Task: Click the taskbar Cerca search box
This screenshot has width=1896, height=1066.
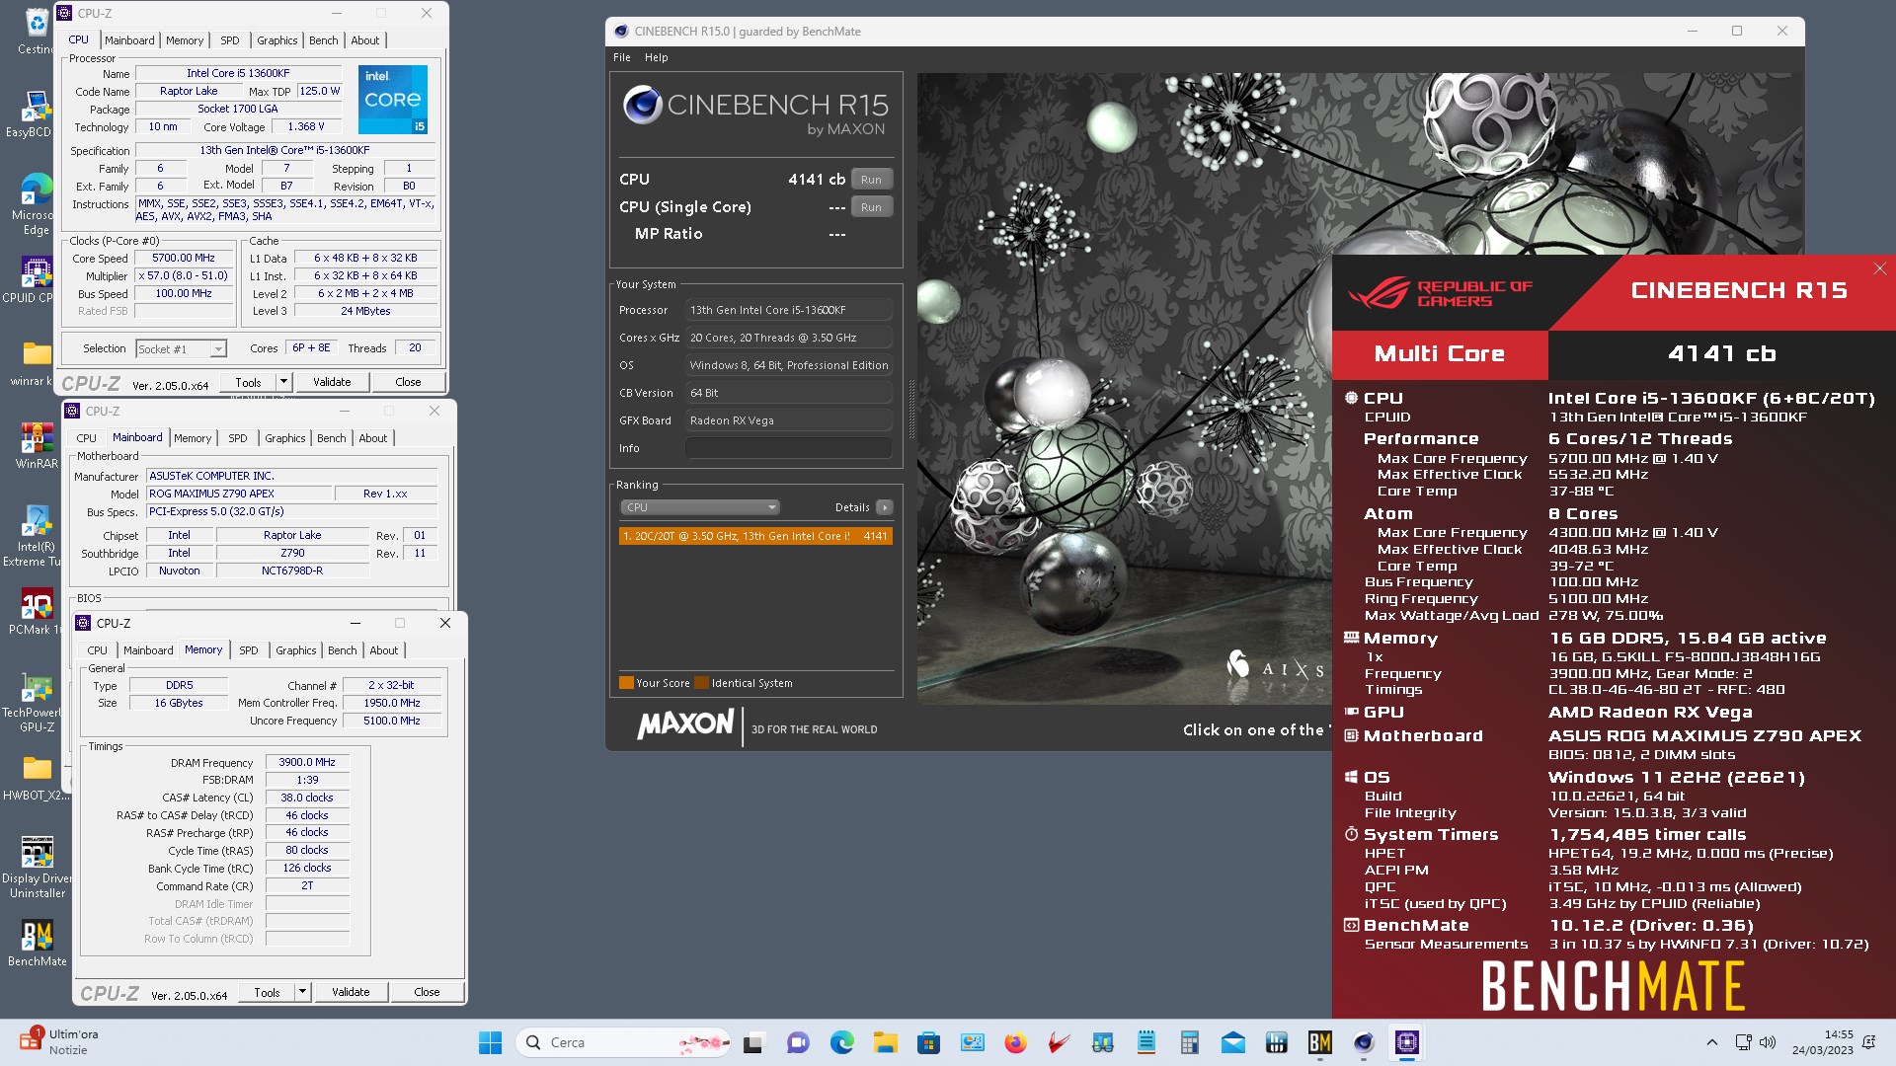Action: point(622,1042)
